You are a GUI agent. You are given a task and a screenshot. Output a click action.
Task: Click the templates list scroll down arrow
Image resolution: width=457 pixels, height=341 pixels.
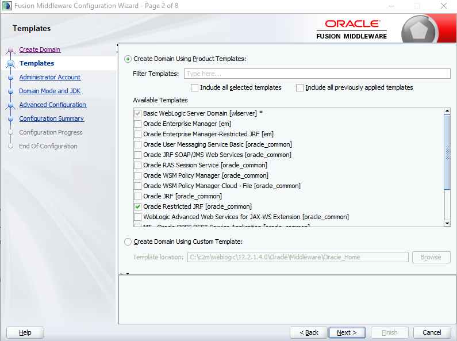pos(447,224)
